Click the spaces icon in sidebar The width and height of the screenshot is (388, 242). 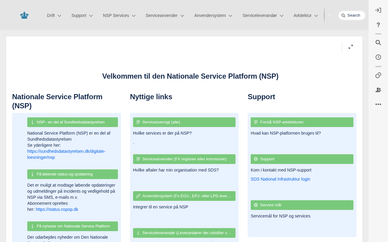(378, 75)
